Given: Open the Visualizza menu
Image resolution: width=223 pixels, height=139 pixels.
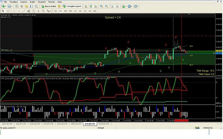Looking at the screenshot, I should coord(14,2).
